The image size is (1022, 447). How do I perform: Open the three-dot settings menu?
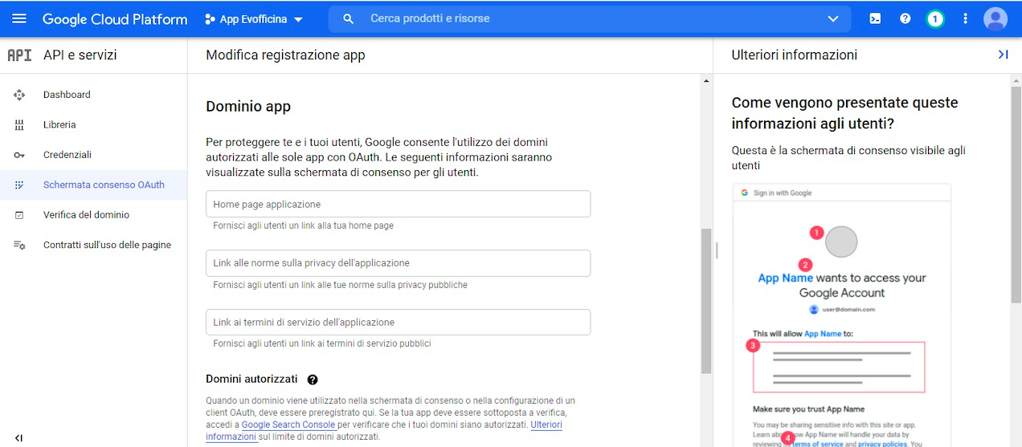coord(966,18)
